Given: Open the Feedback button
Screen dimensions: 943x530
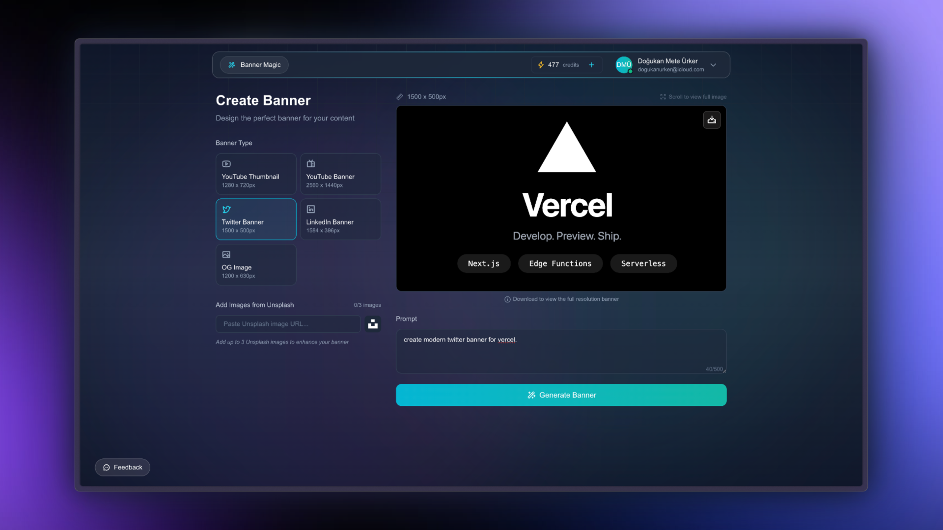Looking at the screenshot, I should click(122, 467).
